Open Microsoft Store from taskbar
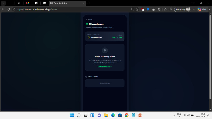 point(120,115)
